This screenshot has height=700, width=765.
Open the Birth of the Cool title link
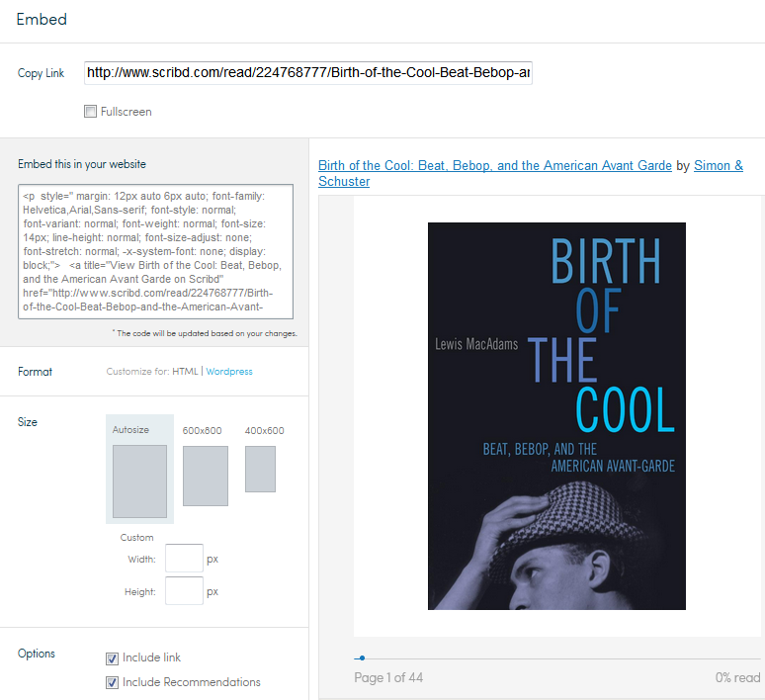(495, 165)
